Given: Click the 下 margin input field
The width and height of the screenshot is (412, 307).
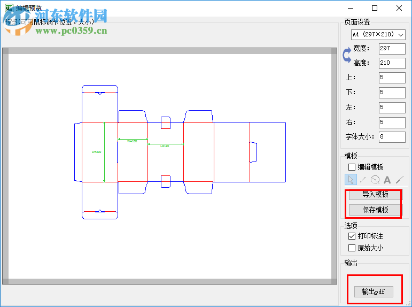Looking at the screenshot, I should click(392, 93).
